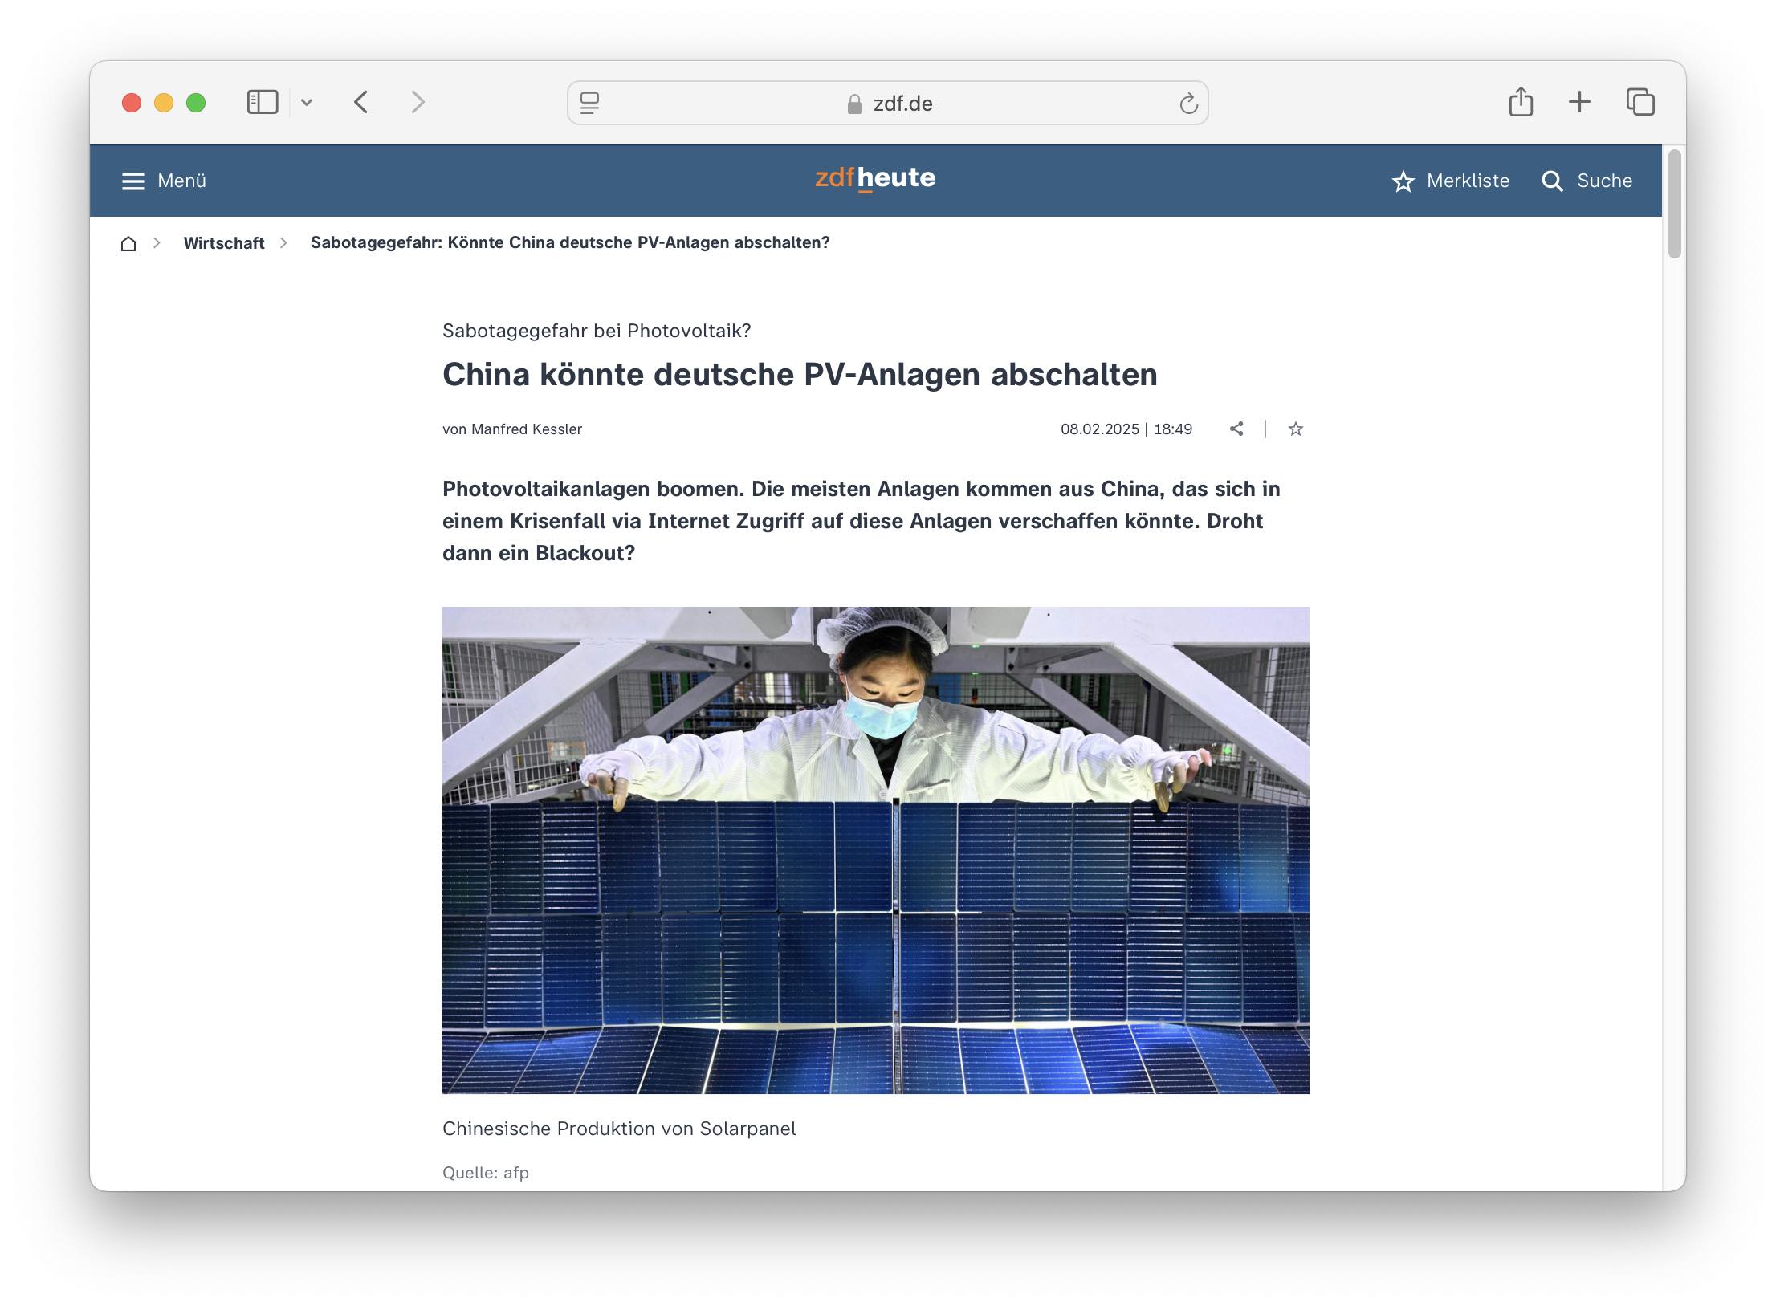Open the hamburger Menü icon

click(x=133, y=181)
